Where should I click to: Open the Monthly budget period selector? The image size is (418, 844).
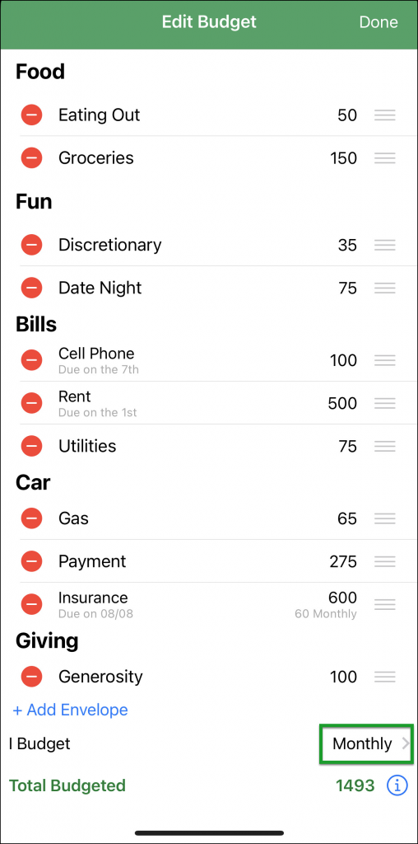[x=366, y=744]
